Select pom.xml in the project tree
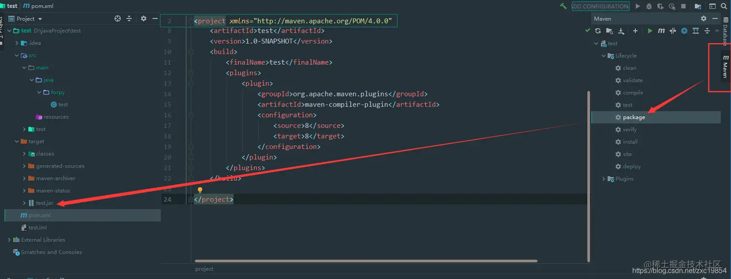The image size is (731, 279). (82, 215)
